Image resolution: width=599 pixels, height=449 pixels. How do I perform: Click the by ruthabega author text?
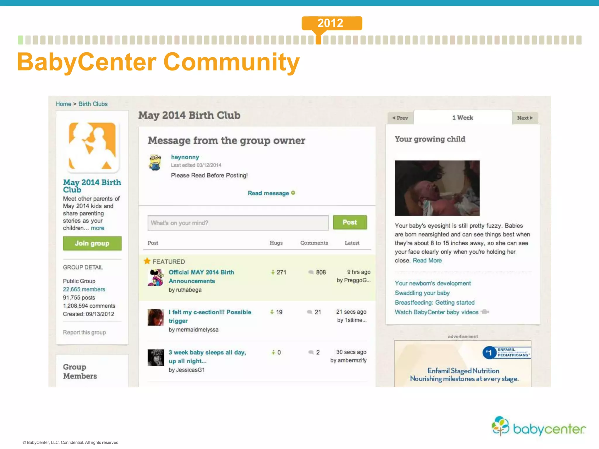185,290
